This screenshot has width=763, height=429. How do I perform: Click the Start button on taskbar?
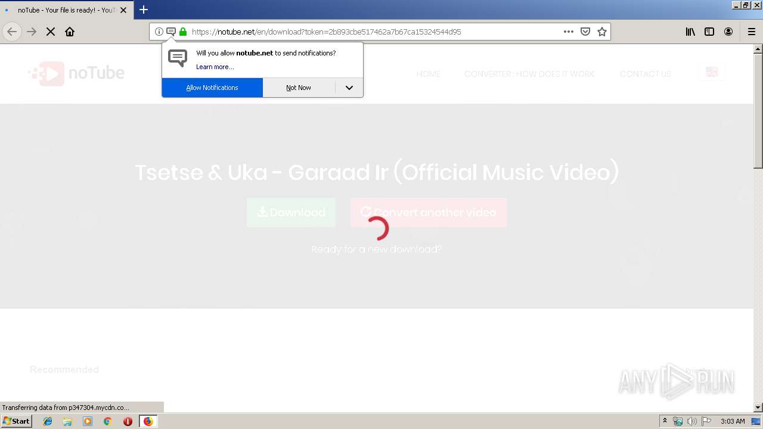point(17,421)
